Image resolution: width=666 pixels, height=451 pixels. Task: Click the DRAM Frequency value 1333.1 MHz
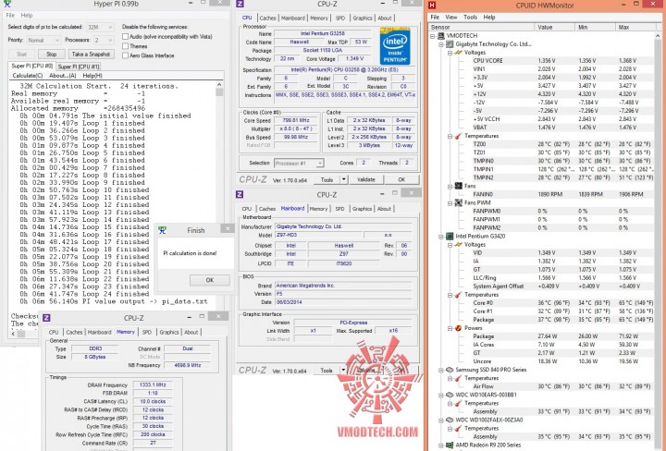153,384
